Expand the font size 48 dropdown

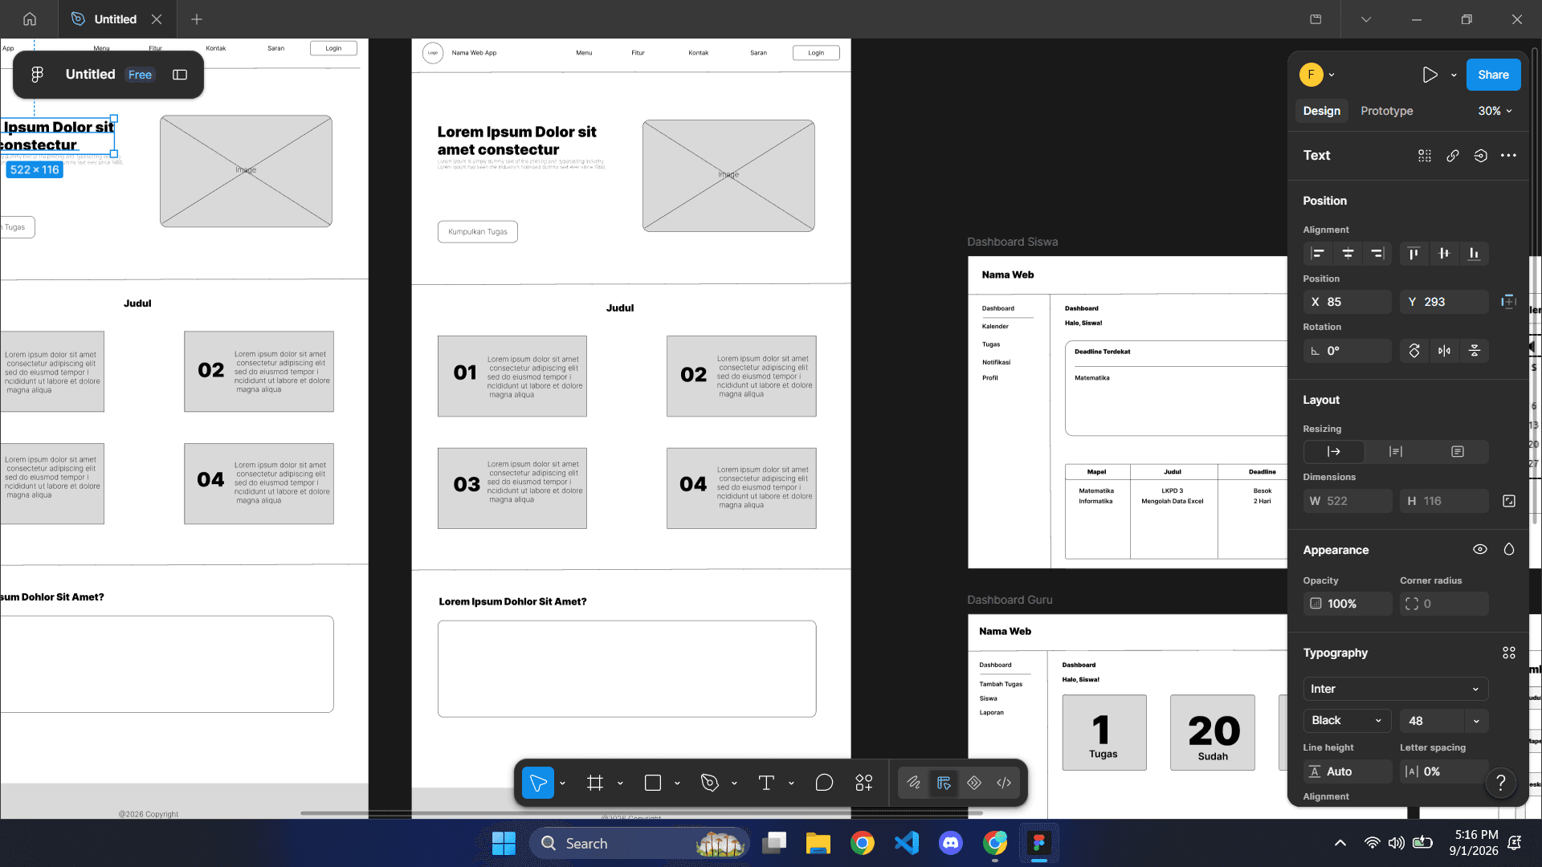pyautogui.click(x=1476, y=721)
